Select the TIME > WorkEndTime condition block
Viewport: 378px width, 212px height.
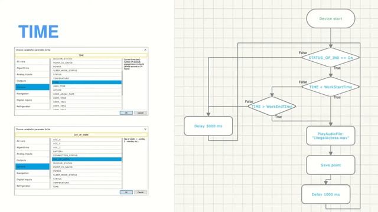coord(272,106)
